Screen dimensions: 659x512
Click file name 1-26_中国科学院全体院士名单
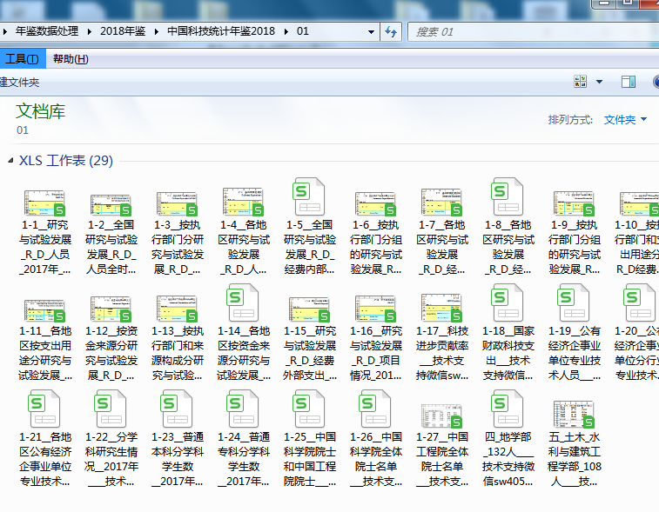[x=376, y=460]
